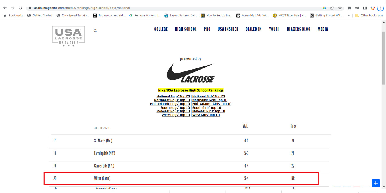Viewport: 386px width, 193px height.
Task: Open the How to Set Up the... bookmark
Action: click(x=216, y=16)
